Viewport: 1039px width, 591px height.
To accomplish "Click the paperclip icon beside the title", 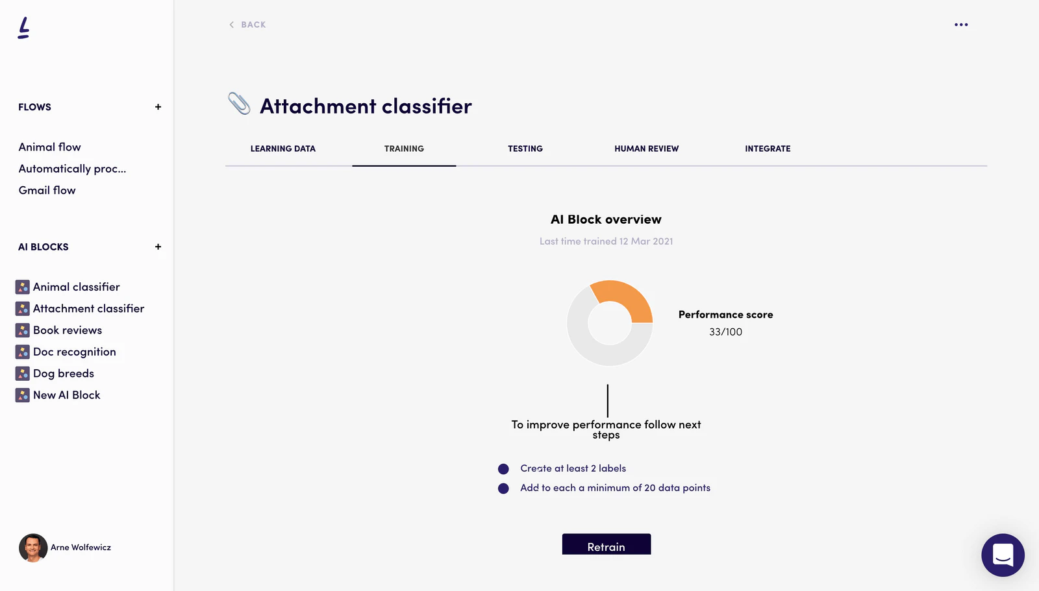I will (x=240, y=104).
